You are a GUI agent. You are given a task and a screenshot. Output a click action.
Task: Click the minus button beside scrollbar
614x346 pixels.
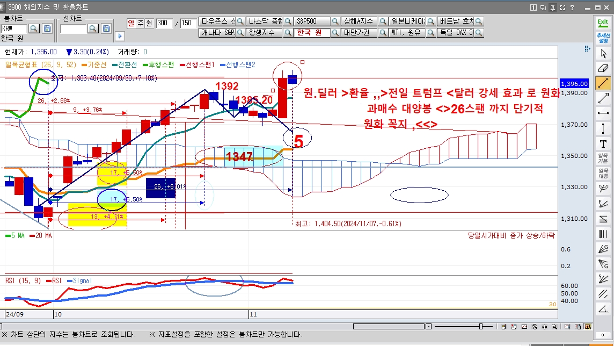pos(428,327)
